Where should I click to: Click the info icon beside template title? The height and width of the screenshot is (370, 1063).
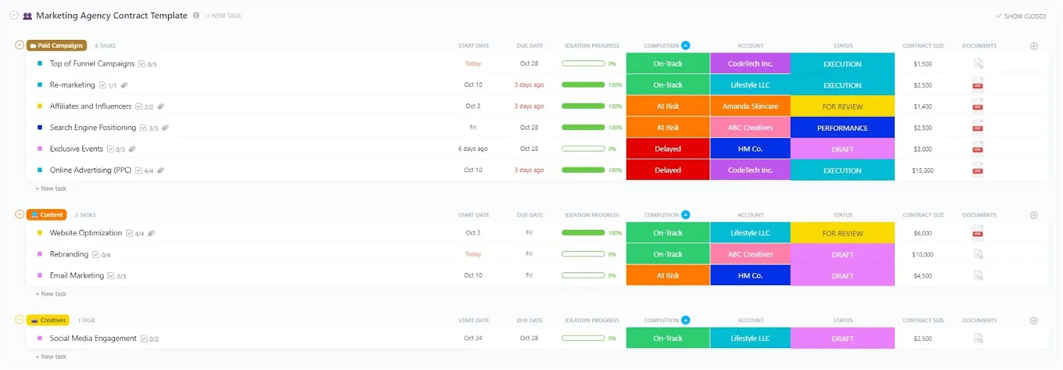(196, 15)
